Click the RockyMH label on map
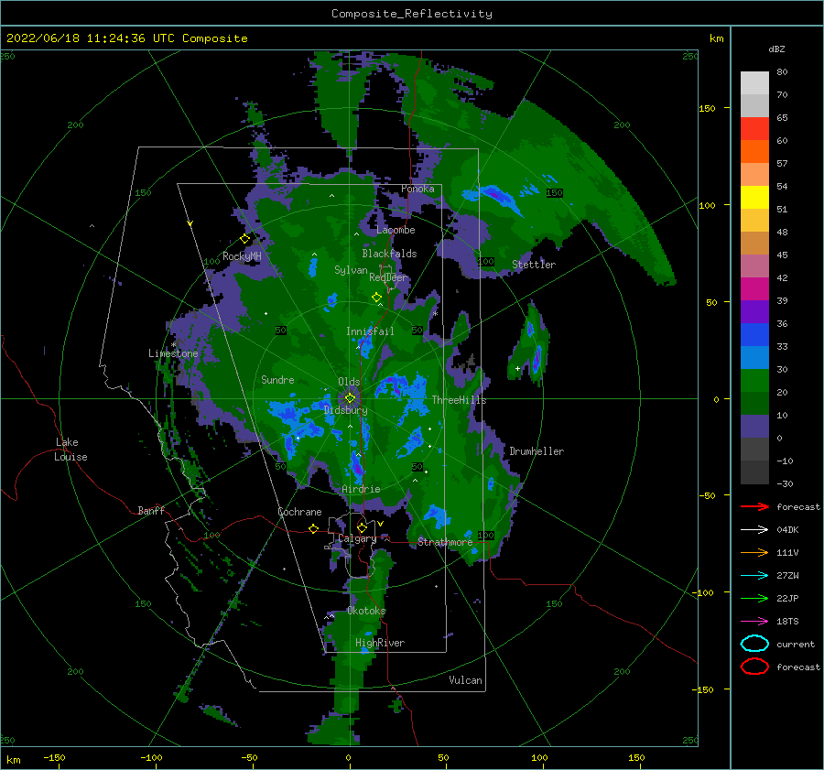Viewport: 824px width, 770px height. (242, 256)
